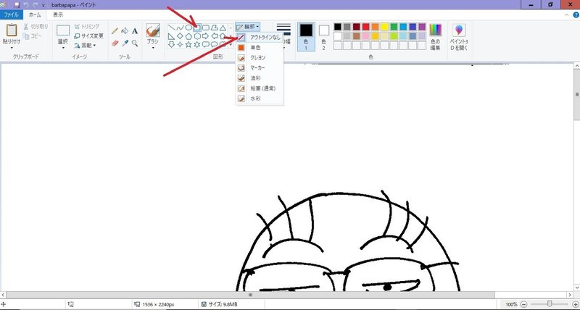
Task: Select the Line shape
Action: pyautogui.click(x=171, y=28)
